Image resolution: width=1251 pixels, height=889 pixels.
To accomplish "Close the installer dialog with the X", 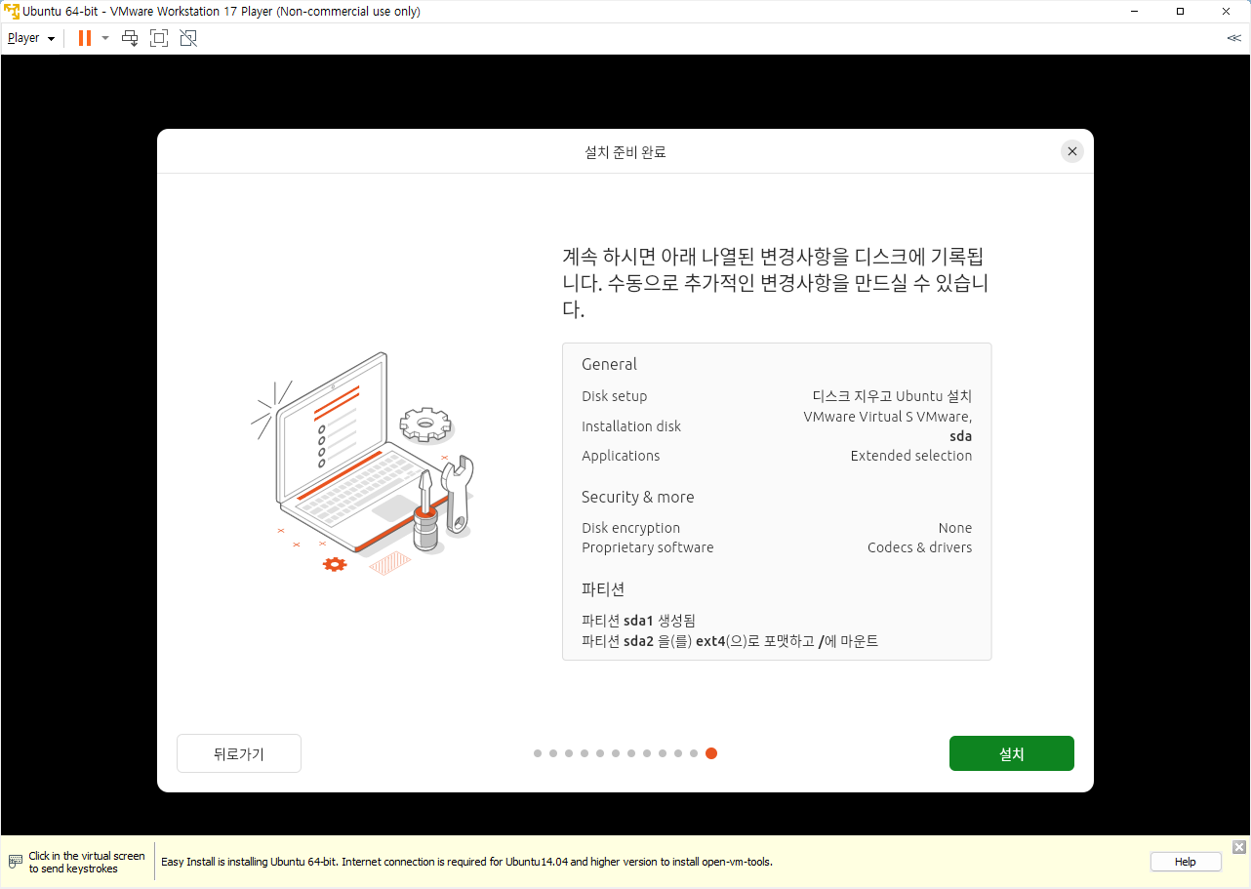I will pos(1072,151).
